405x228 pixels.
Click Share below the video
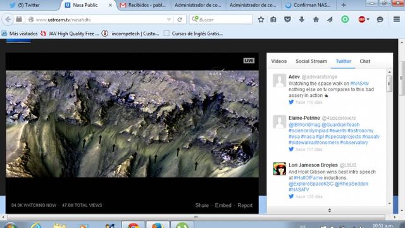[x=202, y=205]
